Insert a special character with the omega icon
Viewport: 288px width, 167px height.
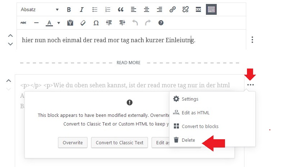click(96, 23)
